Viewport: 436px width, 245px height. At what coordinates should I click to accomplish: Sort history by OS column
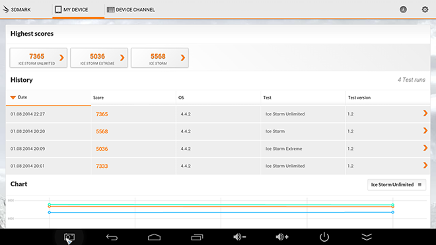point(218,98)
